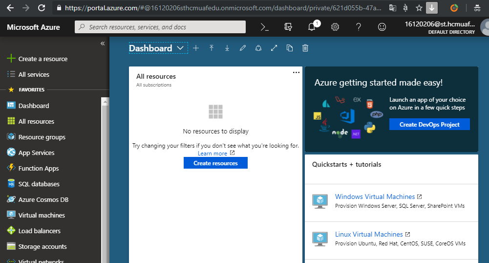Viewport: 489px width, 263px height.
Task: Click the sidebar scrollbar up arrow
Action: 105,102
